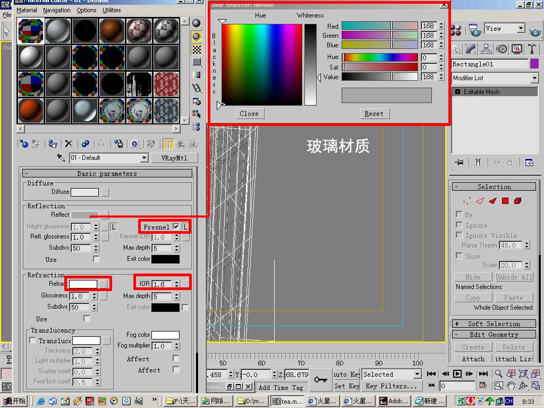
Task: Open the Material menu
Action: (x=27, y=11)
